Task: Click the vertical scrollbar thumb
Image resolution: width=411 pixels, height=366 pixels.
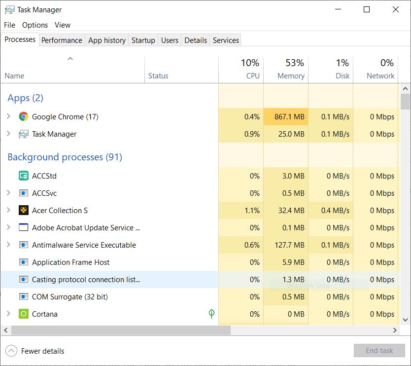Action: click(405, 101)
